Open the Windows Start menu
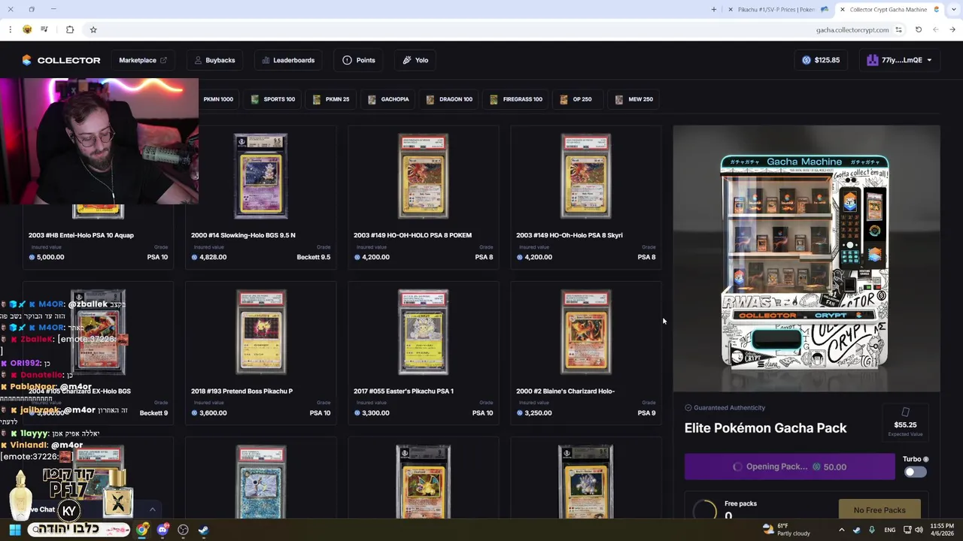 coord(14,530)
